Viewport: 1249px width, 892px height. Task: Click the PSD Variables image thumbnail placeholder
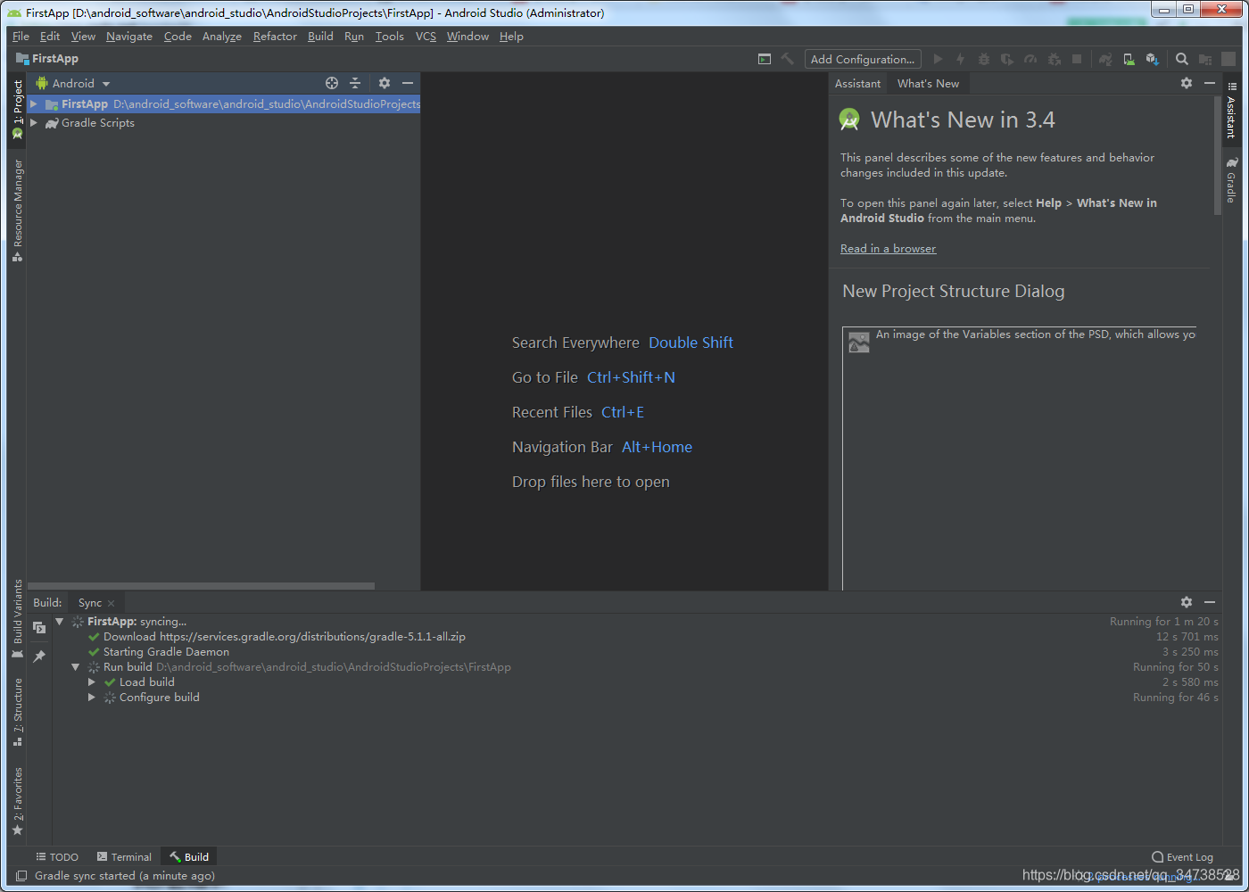point(859,343)
